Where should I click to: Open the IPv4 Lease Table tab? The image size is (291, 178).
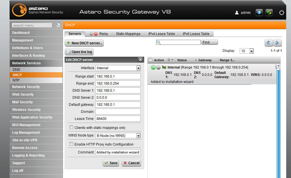pyautogui.click(x=161, y=34)
